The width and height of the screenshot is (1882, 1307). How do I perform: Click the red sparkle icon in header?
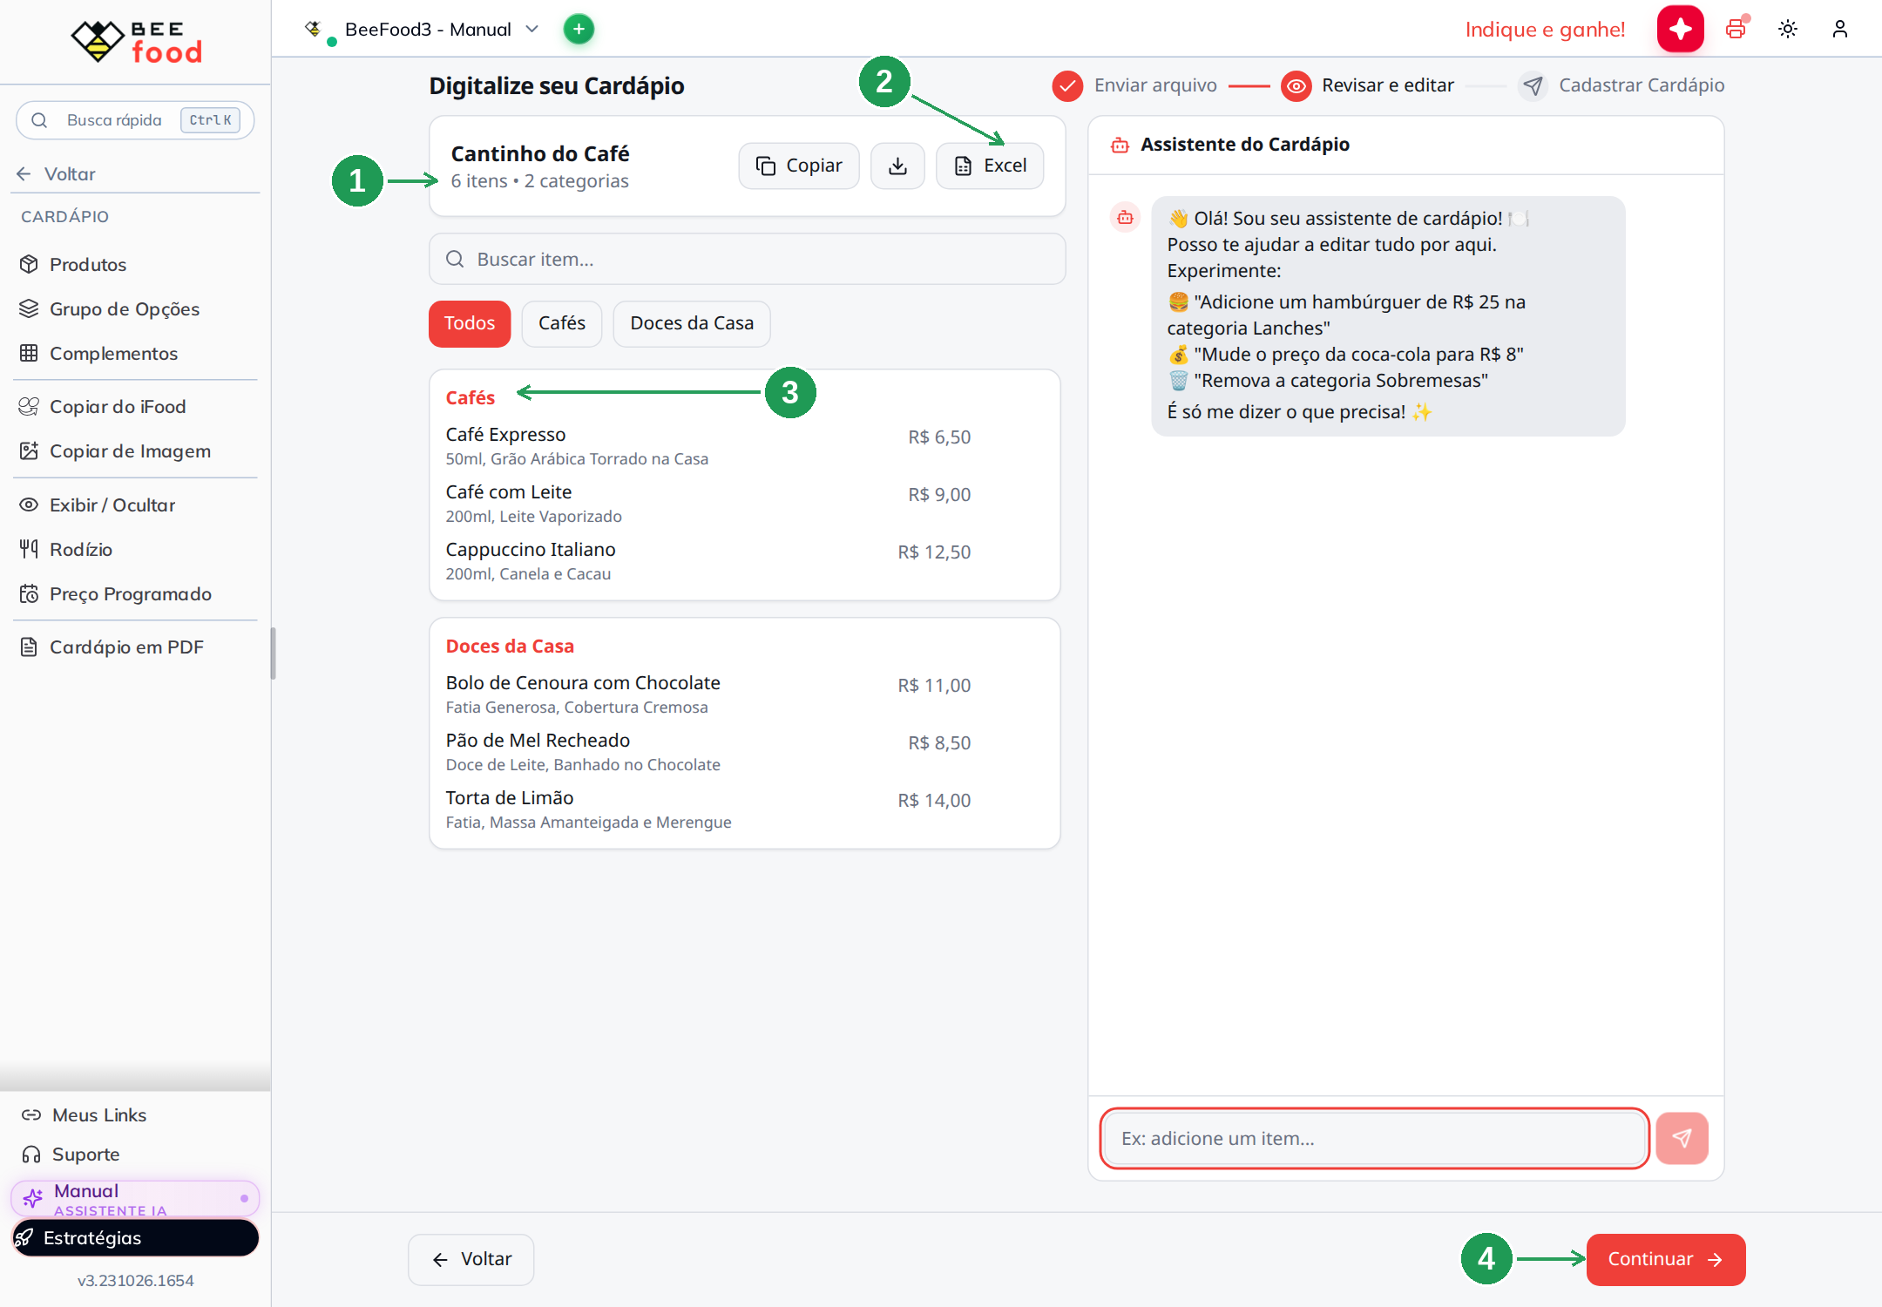click(x=1680, y=29)
